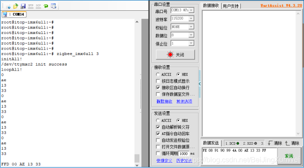The image size is (304, 168).
Task: Click the 'initAll!' terminal line
Action: coord(12,59)
